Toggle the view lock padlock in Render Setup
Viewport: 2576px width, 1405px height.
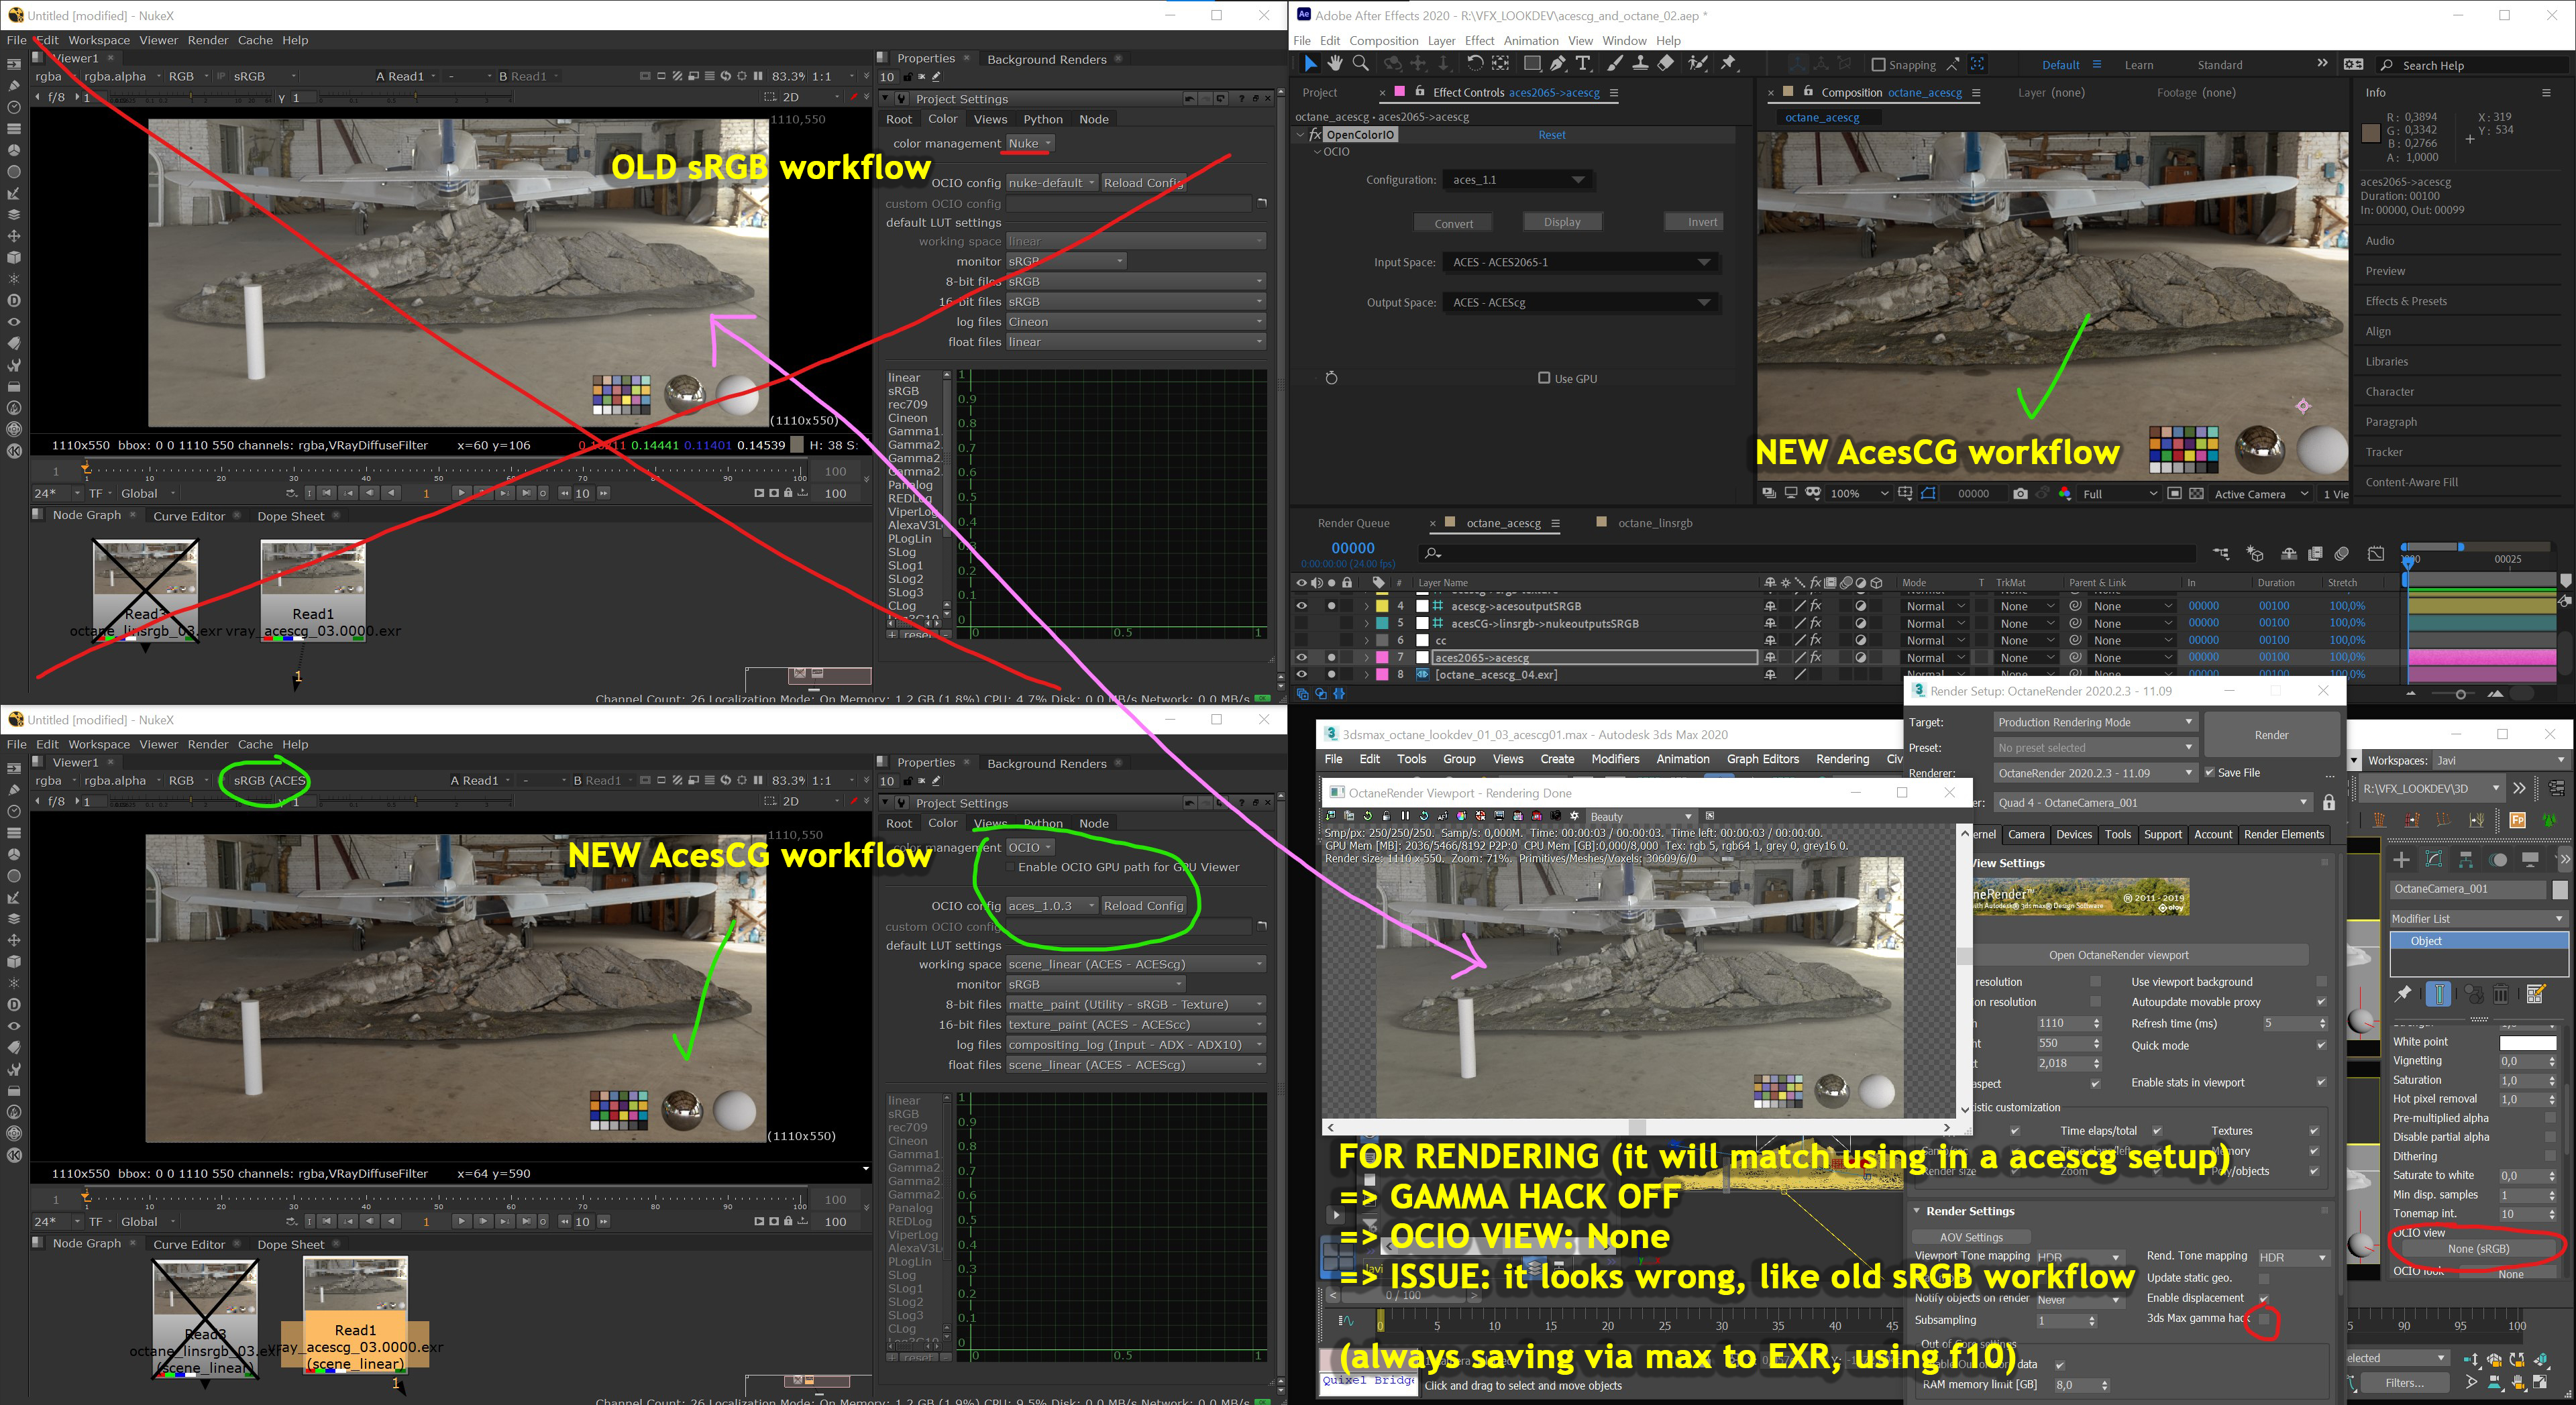point(2329,803)
